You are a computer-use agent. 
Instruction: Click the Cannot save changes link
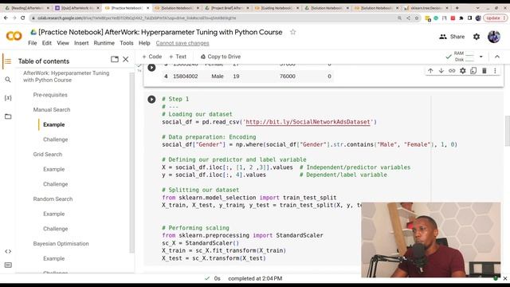point(182,43)
